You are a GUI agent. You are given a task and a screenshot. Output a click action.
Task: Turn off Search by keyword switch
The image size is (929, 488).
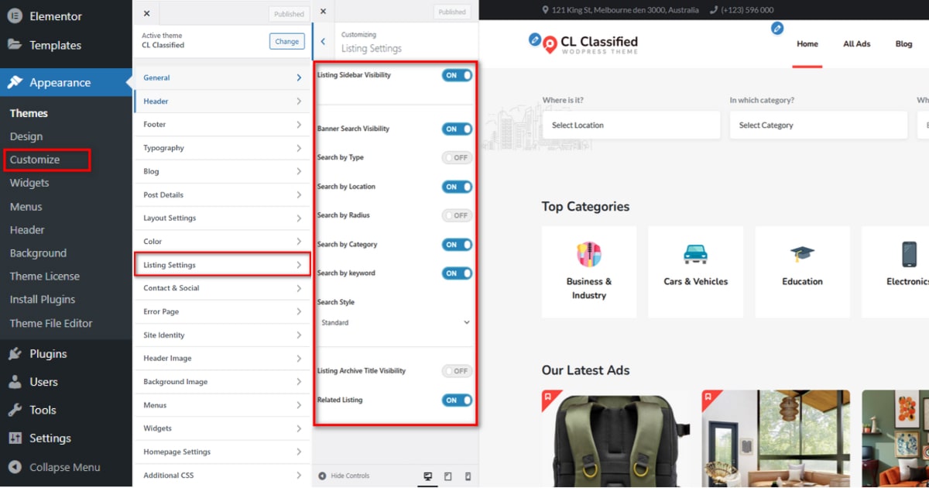(x=457, y=273)
